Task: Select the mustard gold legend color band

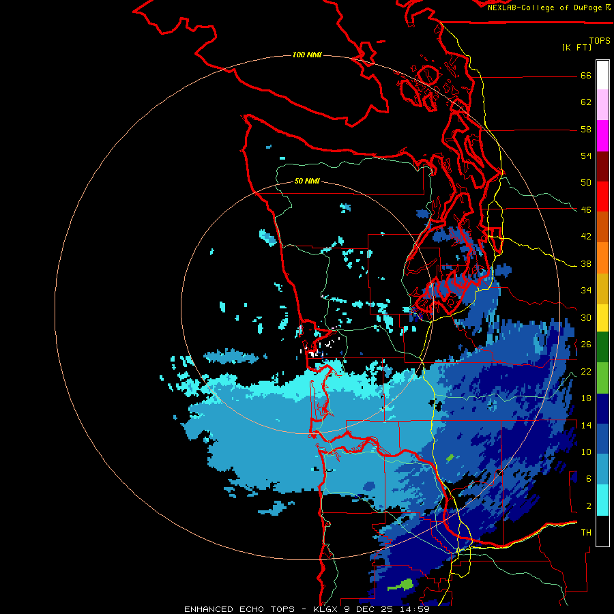Action: pos(602,289)
